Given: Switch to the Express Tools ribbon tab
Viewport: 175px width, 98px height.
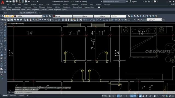Looking at the screenshot, I should pyautogui.click(x=77, y=7).
